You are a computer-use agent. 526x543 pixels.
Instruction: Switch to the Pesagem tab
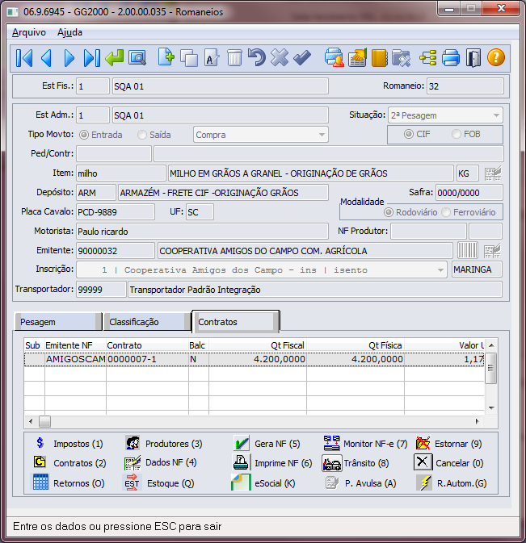point(58,322)
